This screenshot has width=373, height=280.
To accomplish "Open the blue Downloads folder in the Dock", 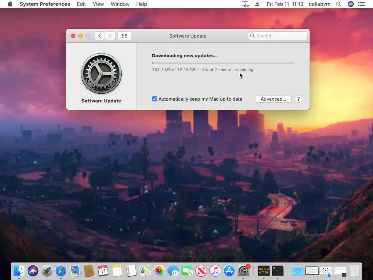I will pos(298,271).
